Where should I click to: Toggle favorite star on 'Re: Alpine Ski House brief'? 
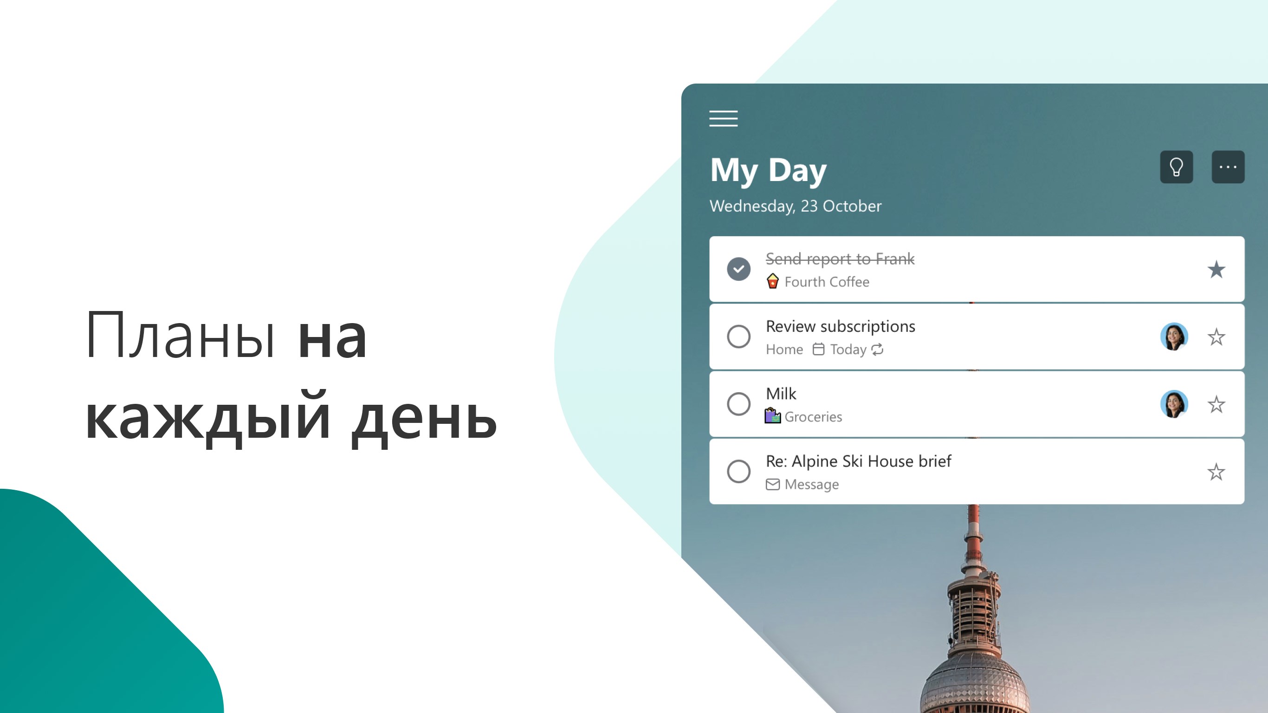point(1216,471)
